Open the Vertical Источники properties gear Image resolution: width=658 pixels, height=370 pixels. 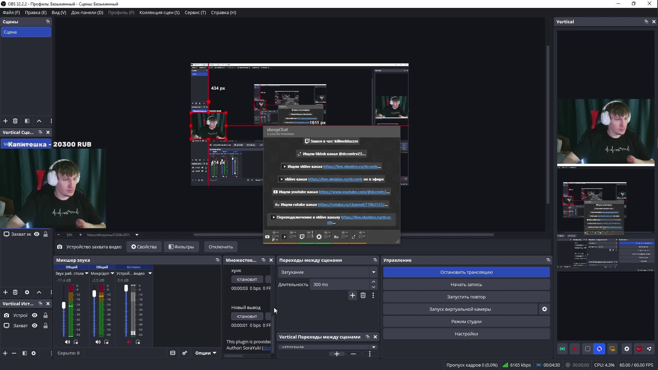tap(34, 353)
